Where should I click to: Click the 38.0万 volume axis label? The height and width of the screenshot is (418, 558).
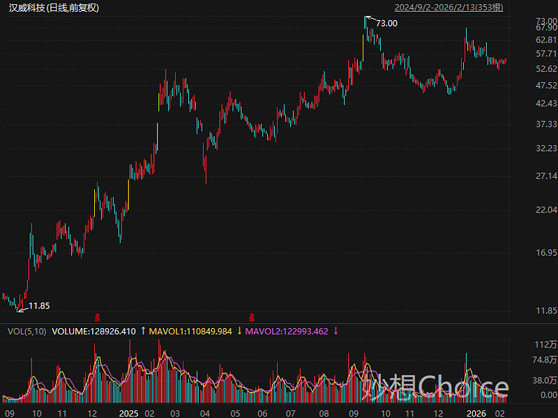tap(545, 380)
